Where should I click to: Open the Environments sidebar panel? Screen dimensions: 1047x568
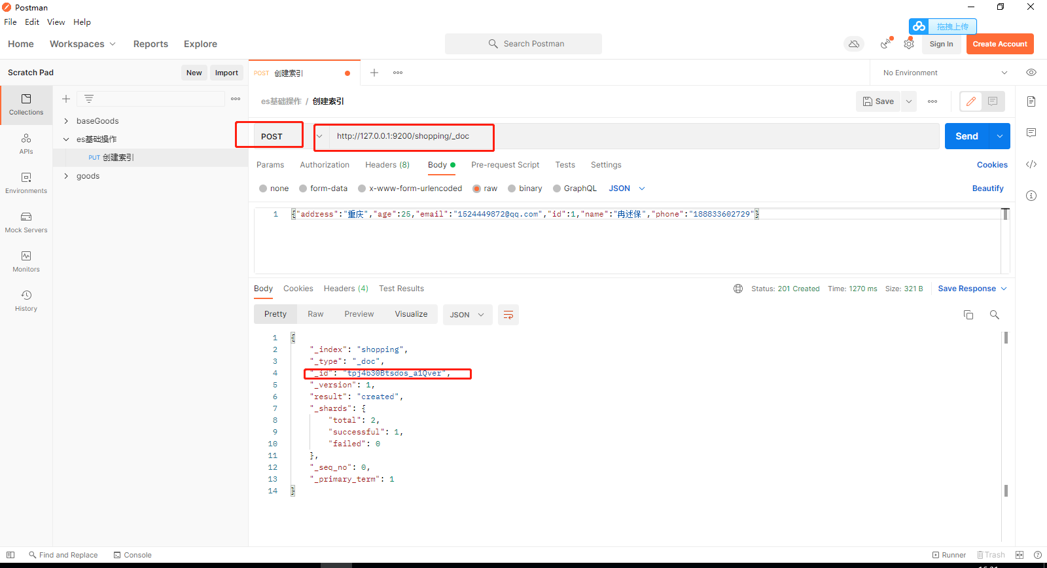click(26, 183)
